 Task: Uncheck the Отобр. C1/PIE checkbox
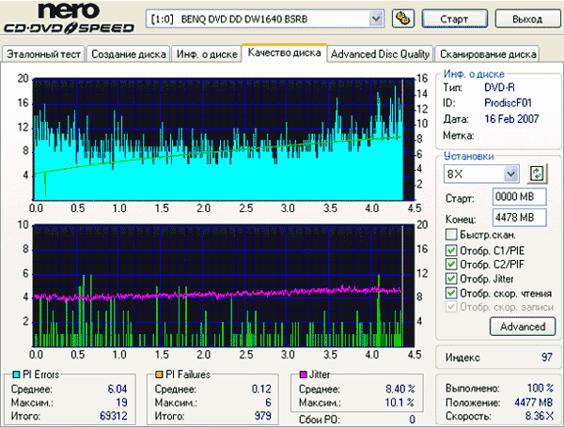coord(451,250)
